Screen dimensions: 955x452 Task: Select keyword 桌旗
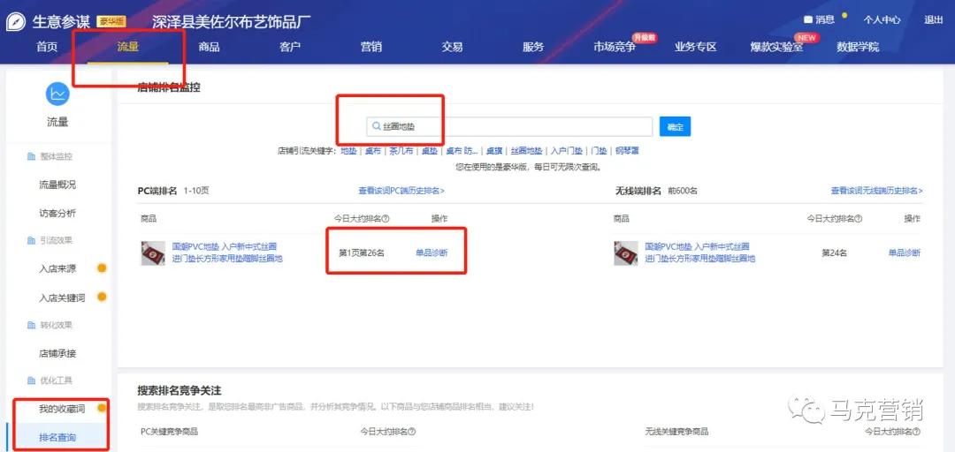coord(494,150)
